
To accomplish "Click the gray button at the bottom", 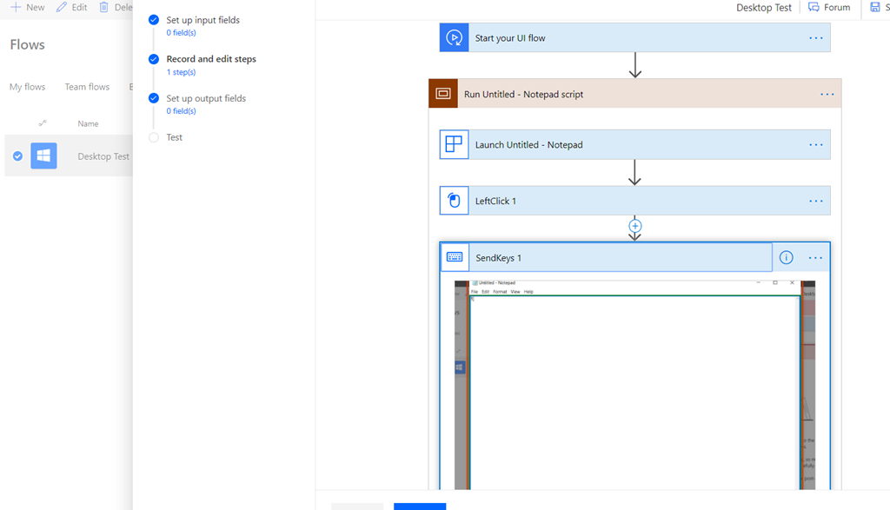I will [357, 506].
